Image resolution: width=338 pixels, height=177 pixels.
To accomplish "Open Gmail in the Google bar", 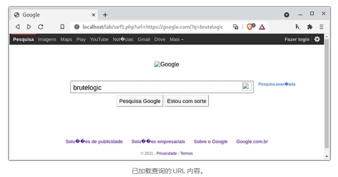I will 144,39.
